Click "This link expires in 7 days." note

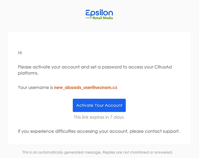[99, 117]
